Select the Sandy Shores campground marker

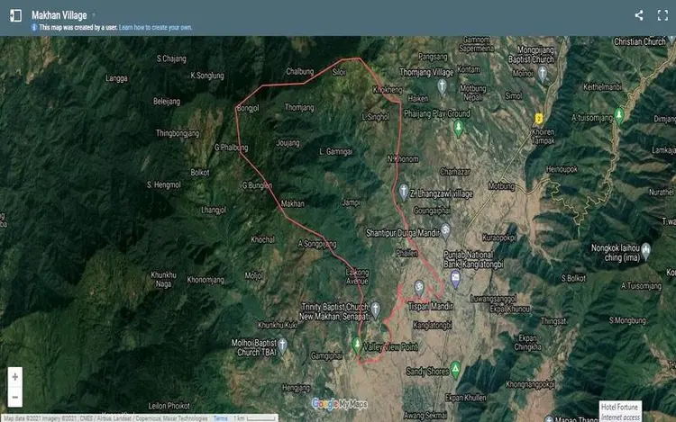pos(456,370)
